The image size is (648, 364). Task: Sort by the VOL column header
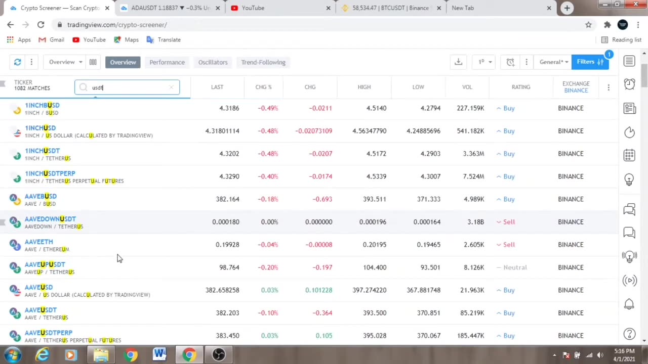pos(467,87)
